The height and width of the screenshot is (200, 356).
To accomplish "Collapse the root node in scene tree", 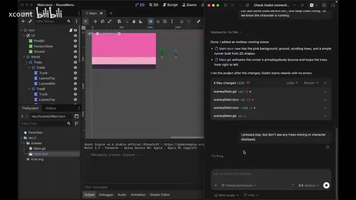I will click(x=21, y=30).
